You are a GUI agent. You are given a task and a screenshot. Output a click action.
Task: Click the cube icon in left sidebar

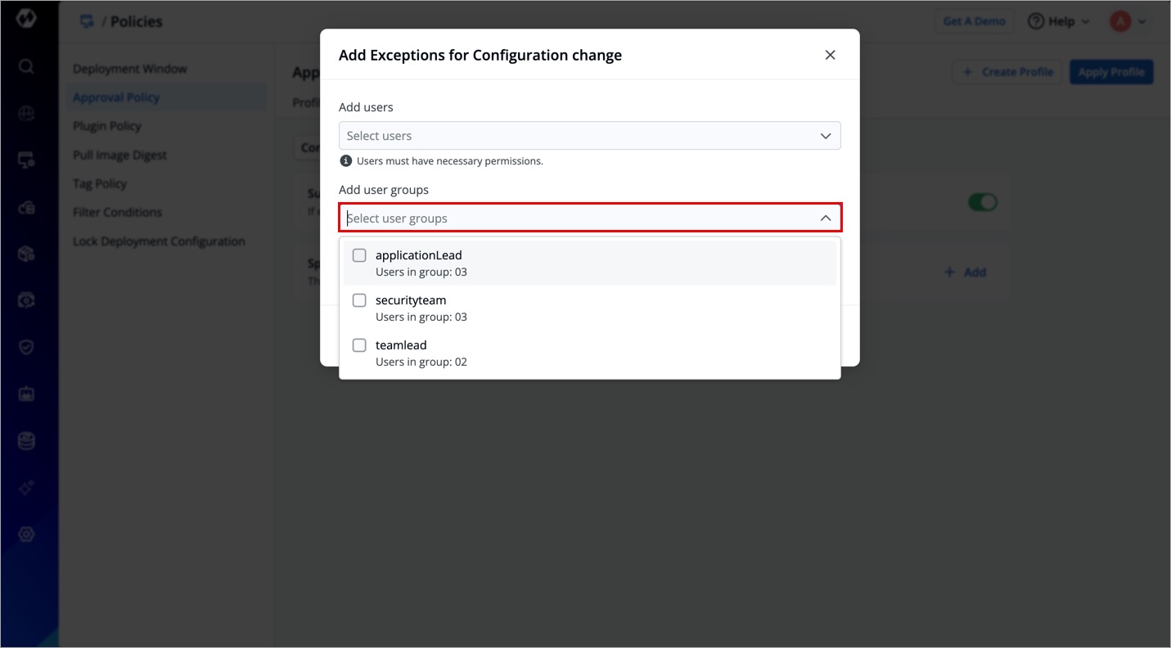pyautogui.click(x=26, y=254)
